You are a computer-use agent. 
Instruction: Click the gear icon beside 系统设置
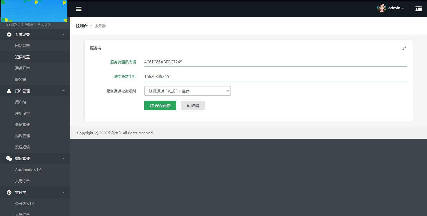tap(9, 35)
